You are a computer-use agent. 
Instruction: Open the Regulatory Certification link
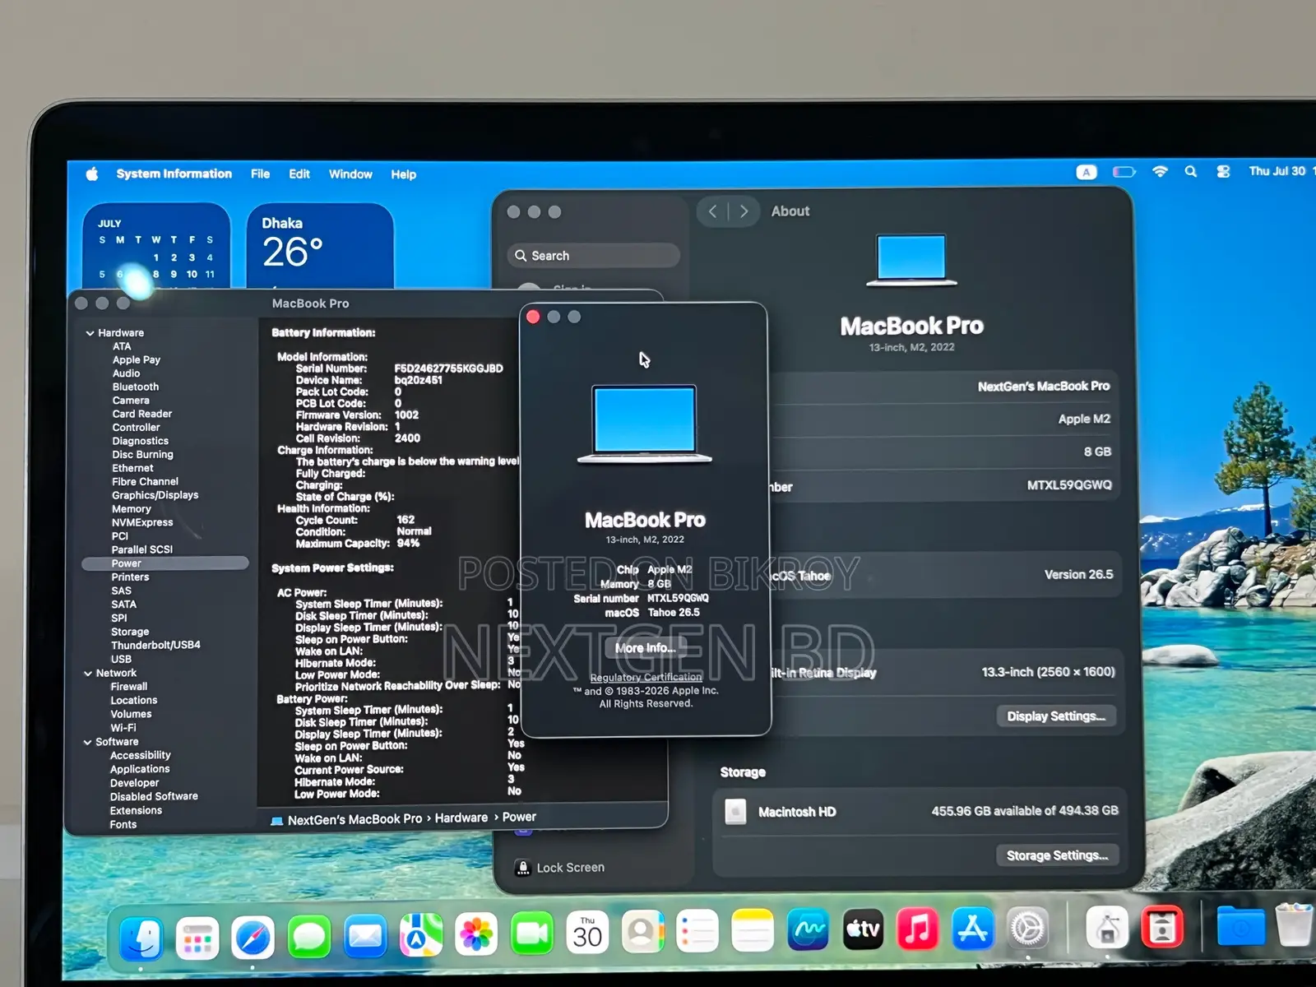pyautogui.click(x=646, y=678)
